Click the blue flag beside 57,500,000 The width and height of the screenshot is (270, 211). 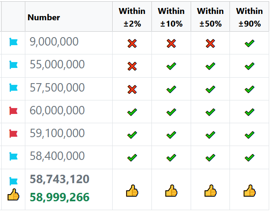click(x=13, y=88)
